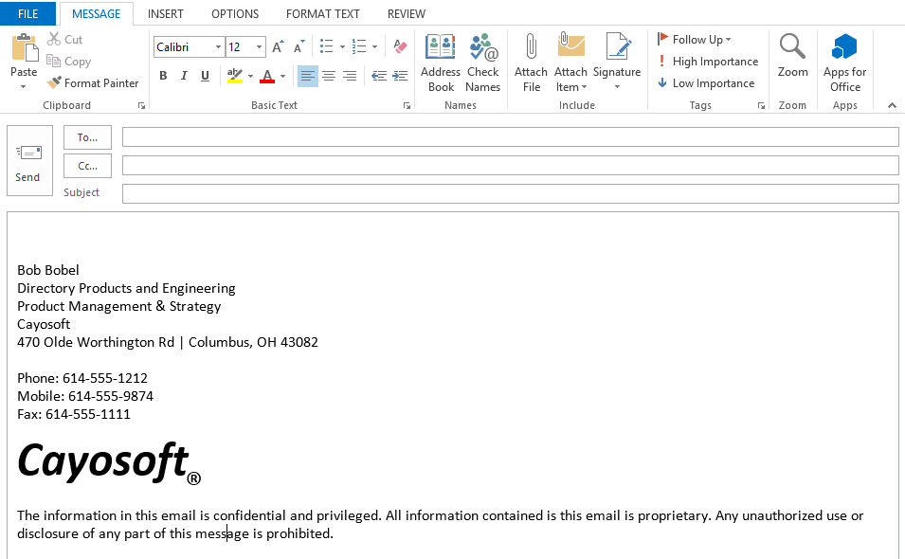This screenshot has height=559, width=905.
Task: Open the font size dropdown
Action: click(259, 46)
